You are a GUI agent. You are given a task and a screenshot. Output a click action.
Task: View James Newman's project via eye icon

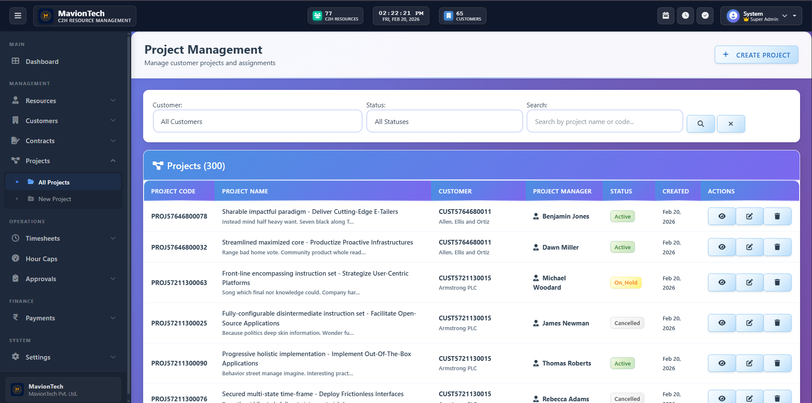[x=722, y=323]
